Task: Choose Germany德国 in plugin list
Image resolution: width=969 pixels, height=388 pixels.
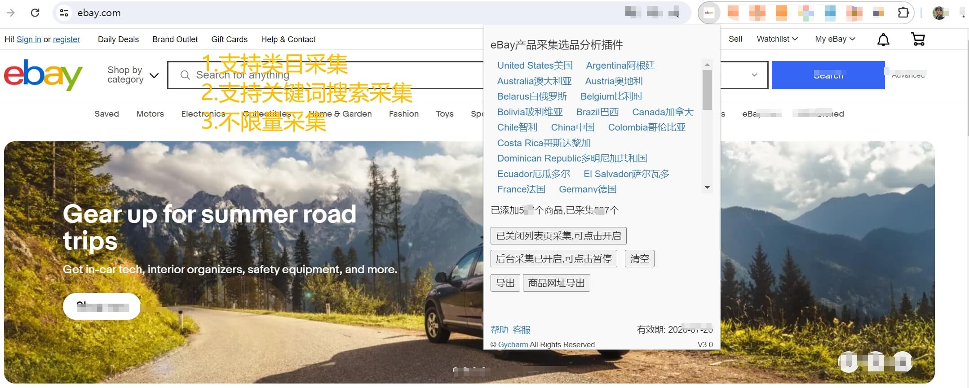Action: tap(588, 189)
